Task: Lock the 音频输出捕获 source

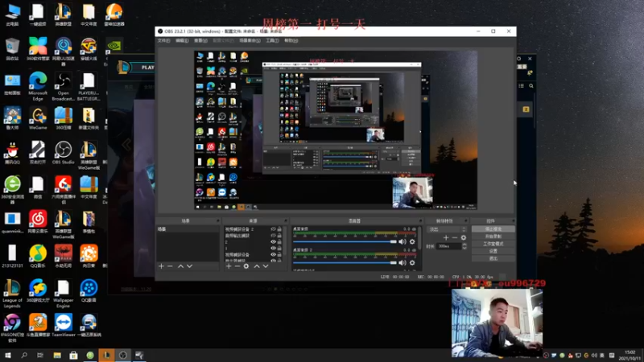Action: click(x=279, y=236)
